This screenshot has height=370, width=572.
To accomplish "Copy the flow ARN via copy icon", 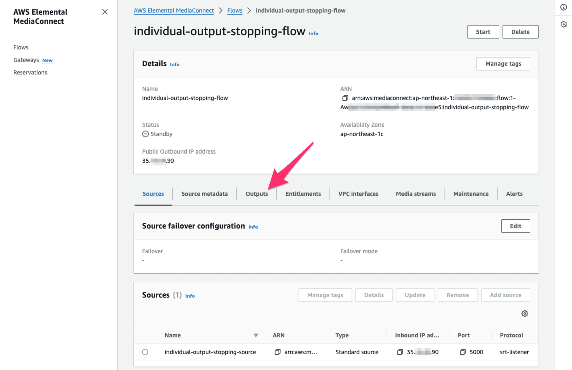I will [345, 98].
